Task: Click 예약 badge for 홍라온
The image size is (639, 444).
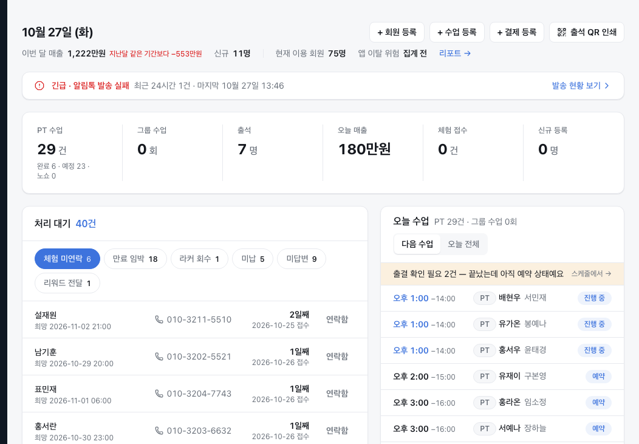Action: click(599, 403)
